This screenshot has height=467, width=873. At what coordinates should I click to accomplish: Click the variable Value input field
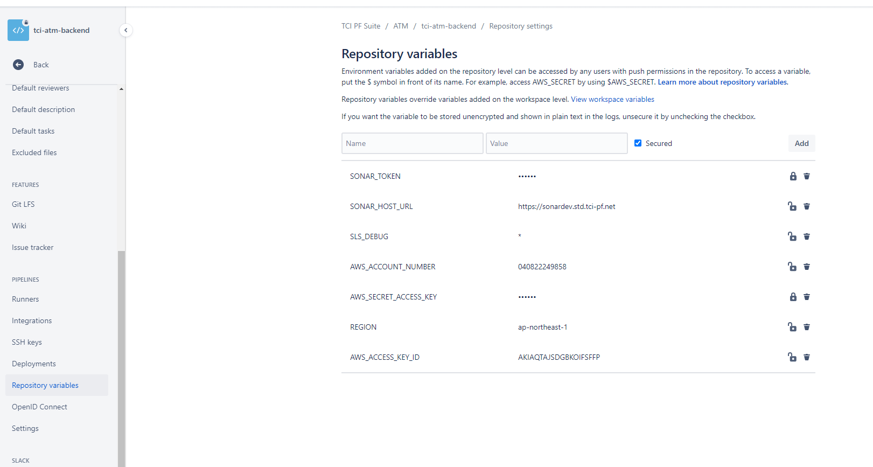556,143
